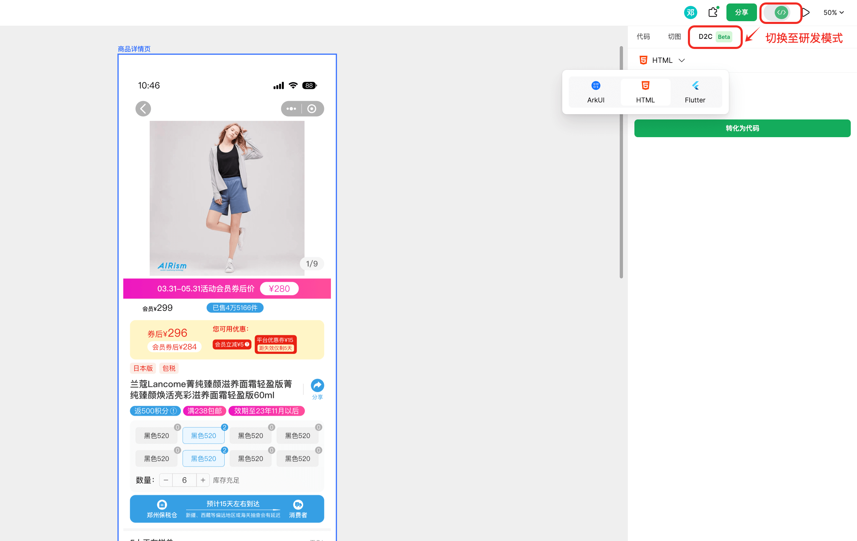Select Flutter in the framework popup
The height and width of the screenshot is (541, 857).
click(695, 92)
